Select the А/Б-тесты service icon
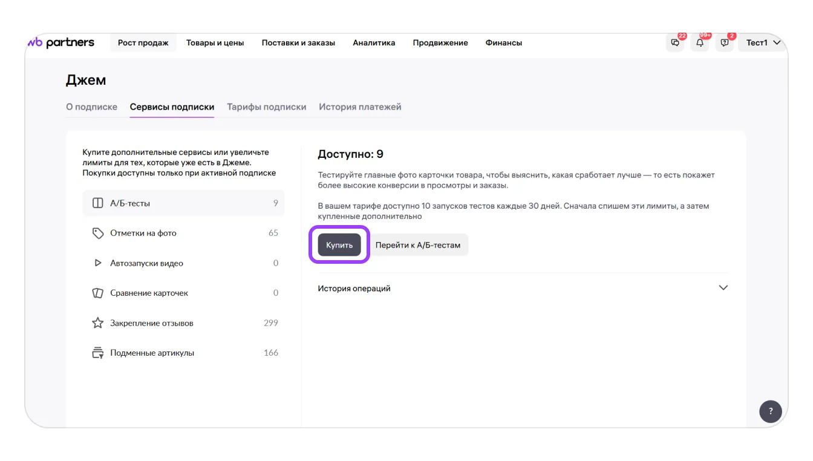This screenshot has height=461, width=813. (97, 203)
